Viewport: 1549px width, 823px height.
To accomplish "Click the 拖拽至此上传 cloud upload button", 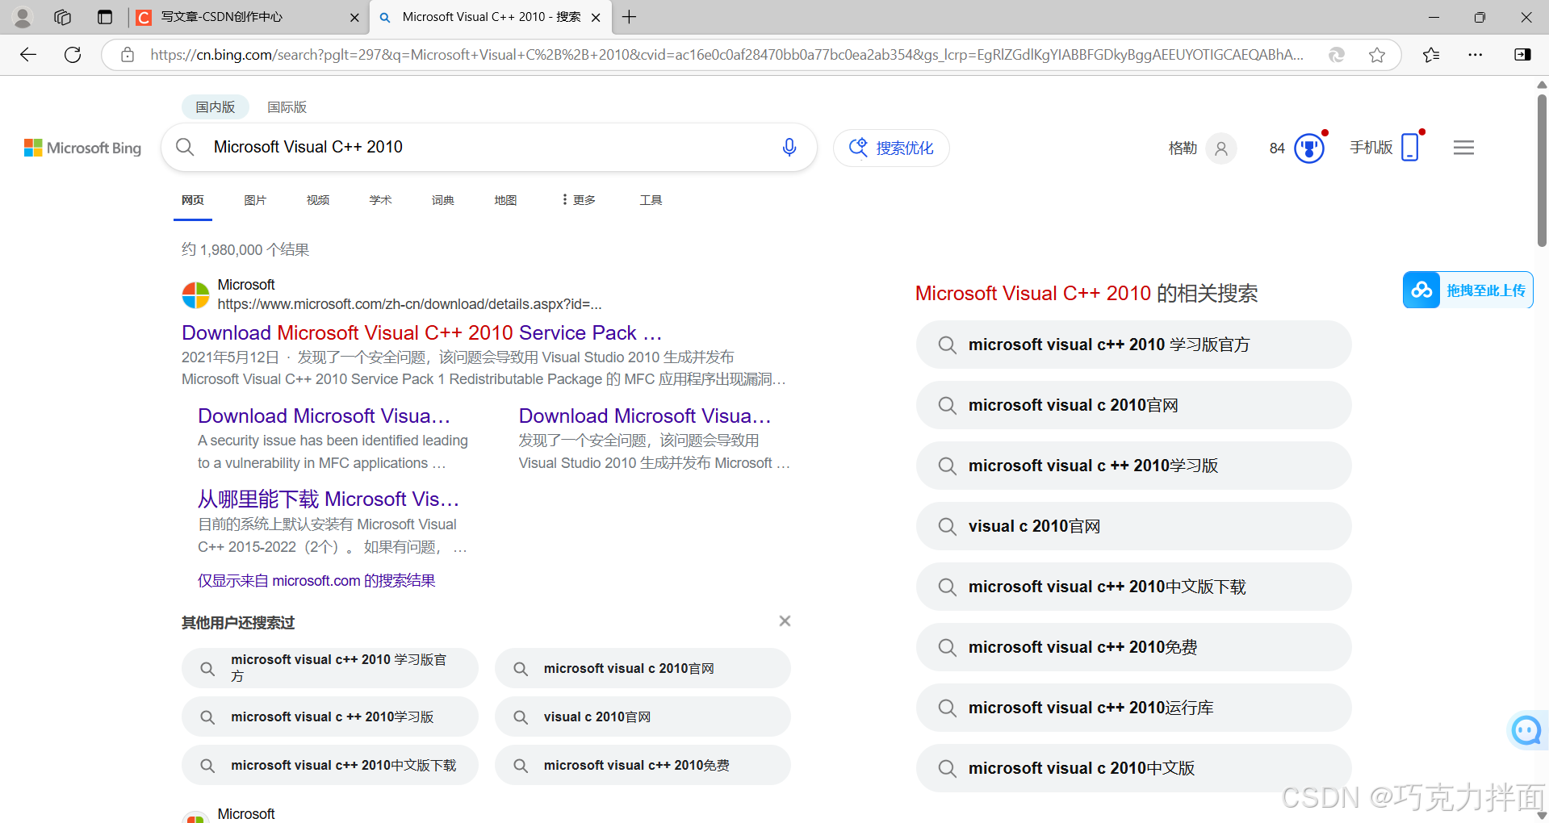I will click(x=1467, y=290).
